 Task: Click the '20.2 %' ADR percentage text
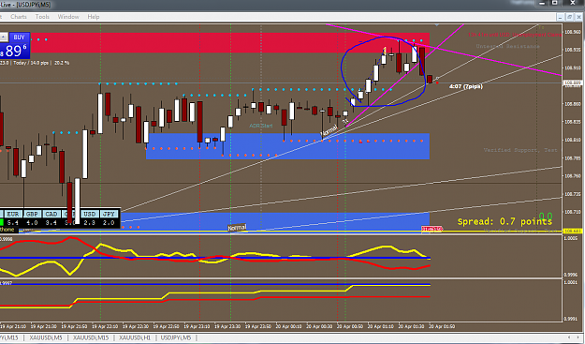[62, 63]
